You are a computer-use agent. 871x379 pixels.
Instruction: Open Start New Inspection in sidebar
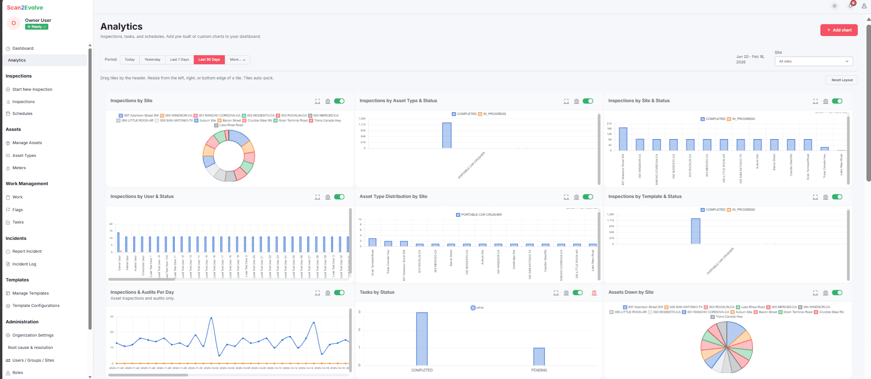click(32, 89)
